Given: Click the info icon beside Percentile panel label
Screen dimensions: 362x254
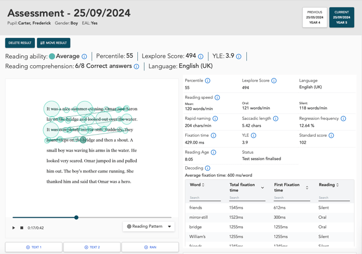Looking at the screenshot, I should pyautogui.click(x=207, y=80).
